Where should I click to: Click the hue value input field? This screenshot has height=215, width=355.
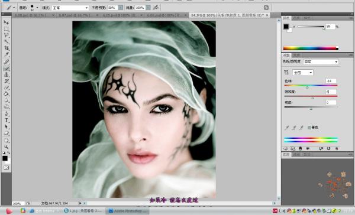331,81
